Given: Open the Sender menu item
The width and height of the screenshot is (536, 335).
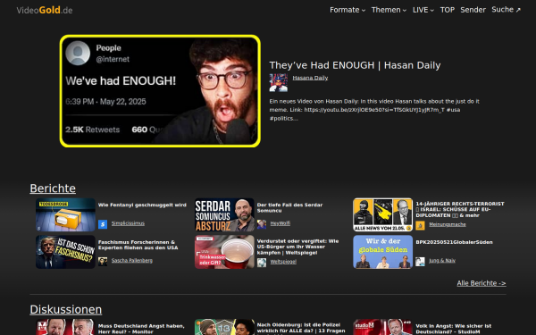Looking at the screenshot, I should pos(473,10).
